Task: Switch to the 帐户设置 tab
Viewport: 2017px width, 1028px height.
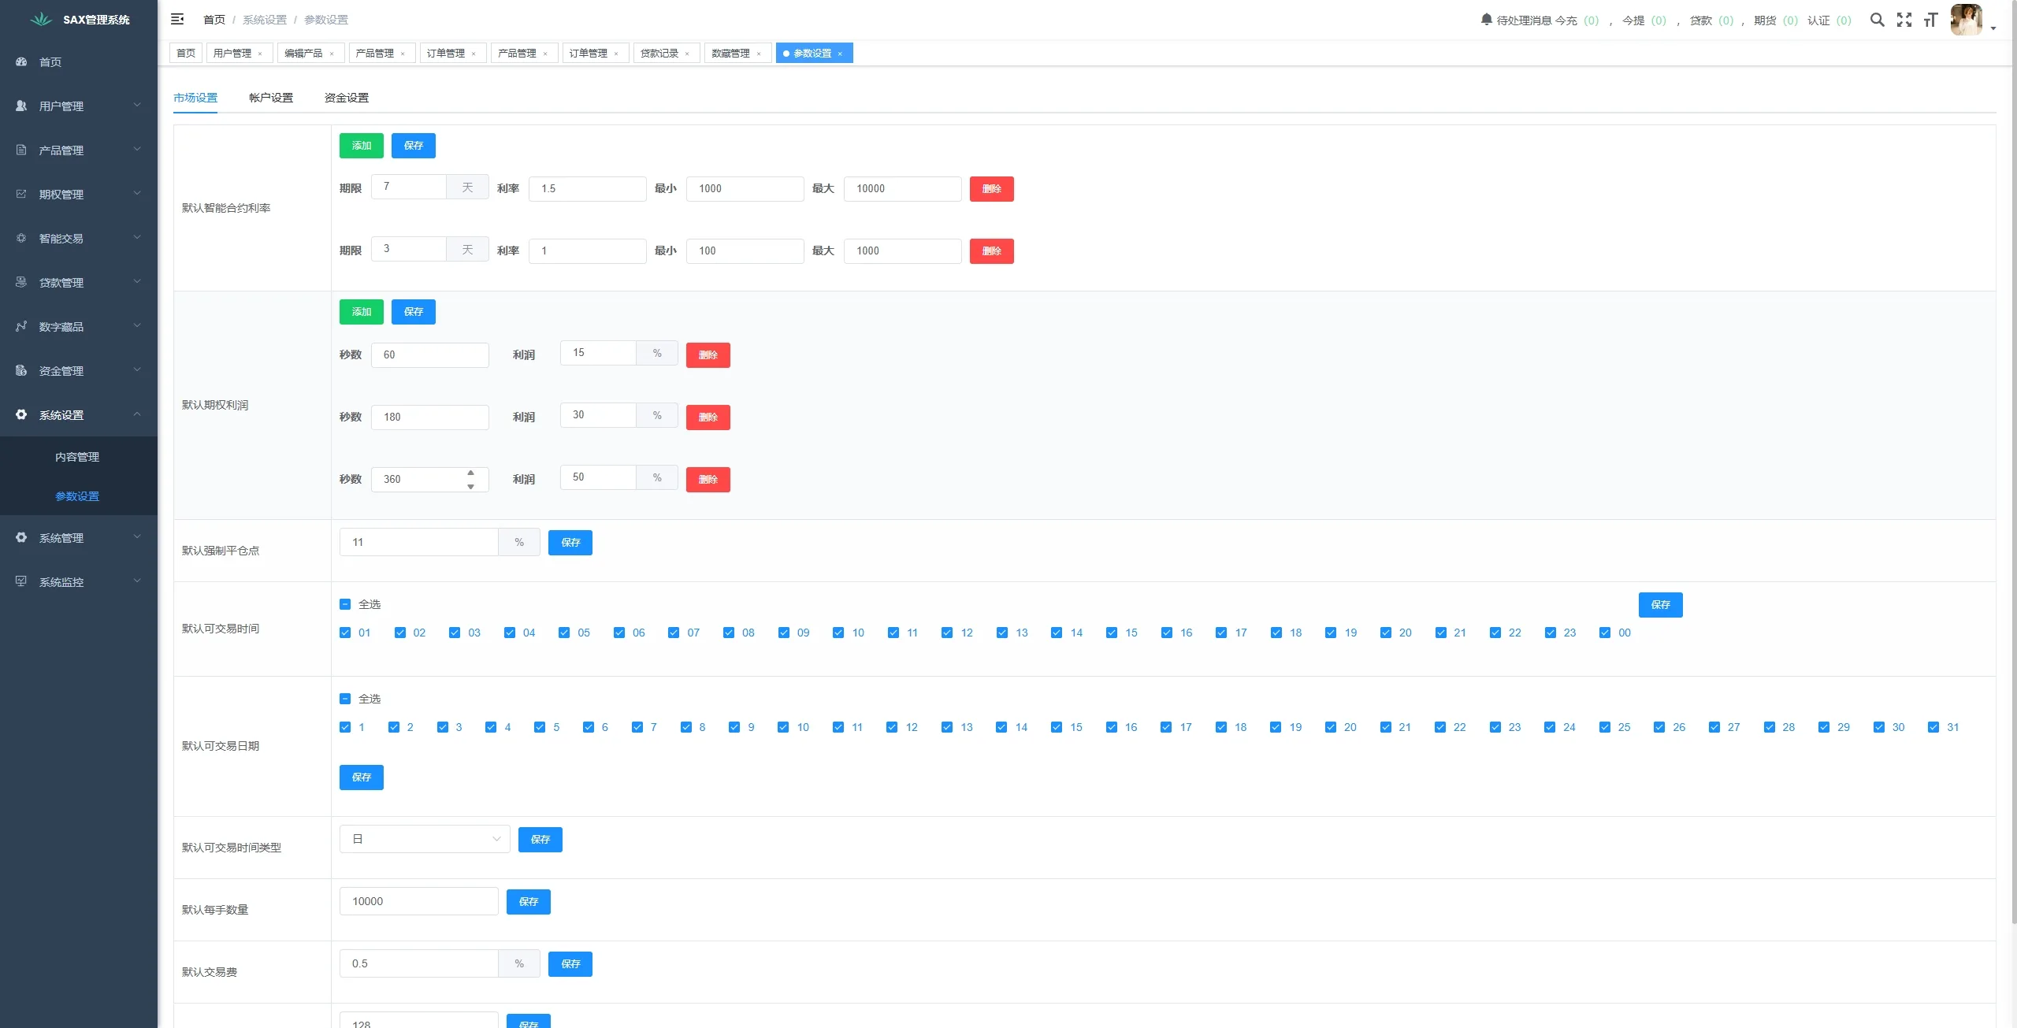Action: [x=269, y=97]
